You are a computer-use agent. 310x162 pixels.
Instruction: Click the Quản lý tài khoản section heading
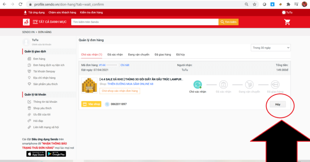click(x=35, y=95)
